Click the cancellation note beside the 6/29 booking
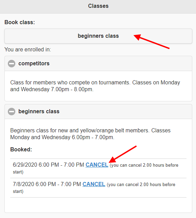196x218 pixels. (96, 168)
